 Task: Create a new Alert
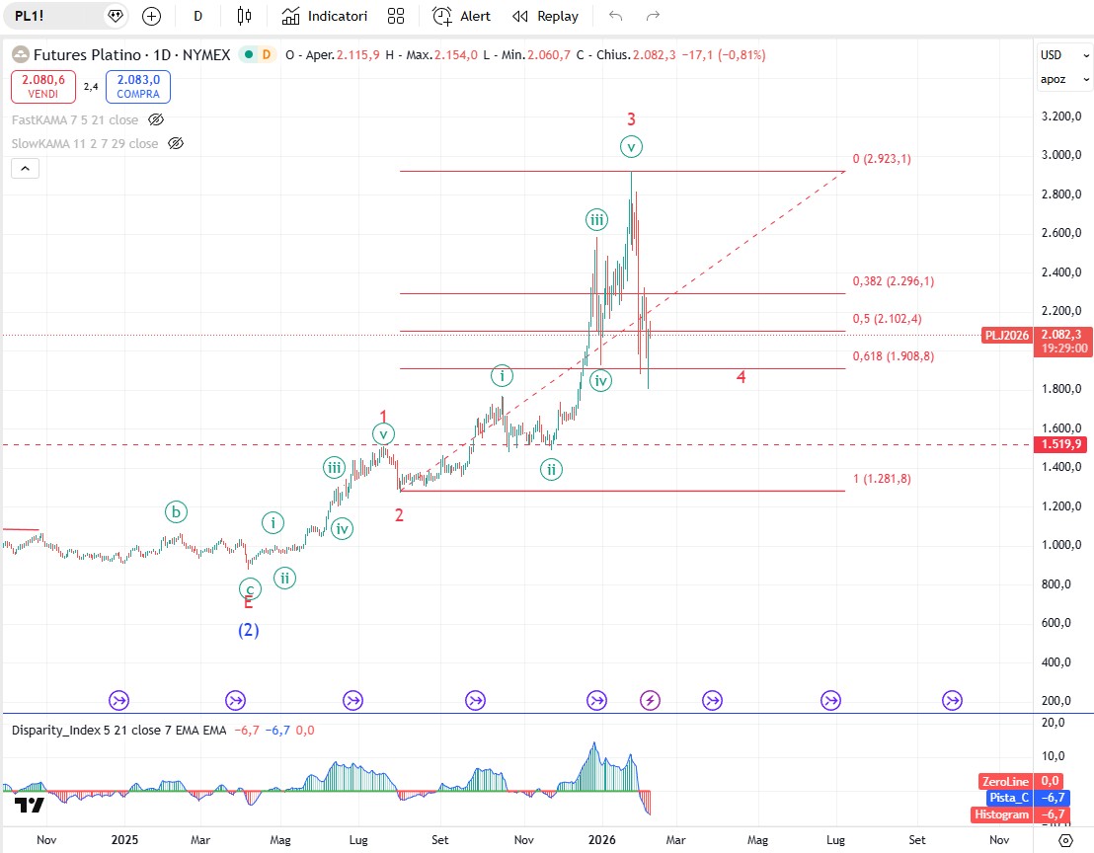coord(461,16)
